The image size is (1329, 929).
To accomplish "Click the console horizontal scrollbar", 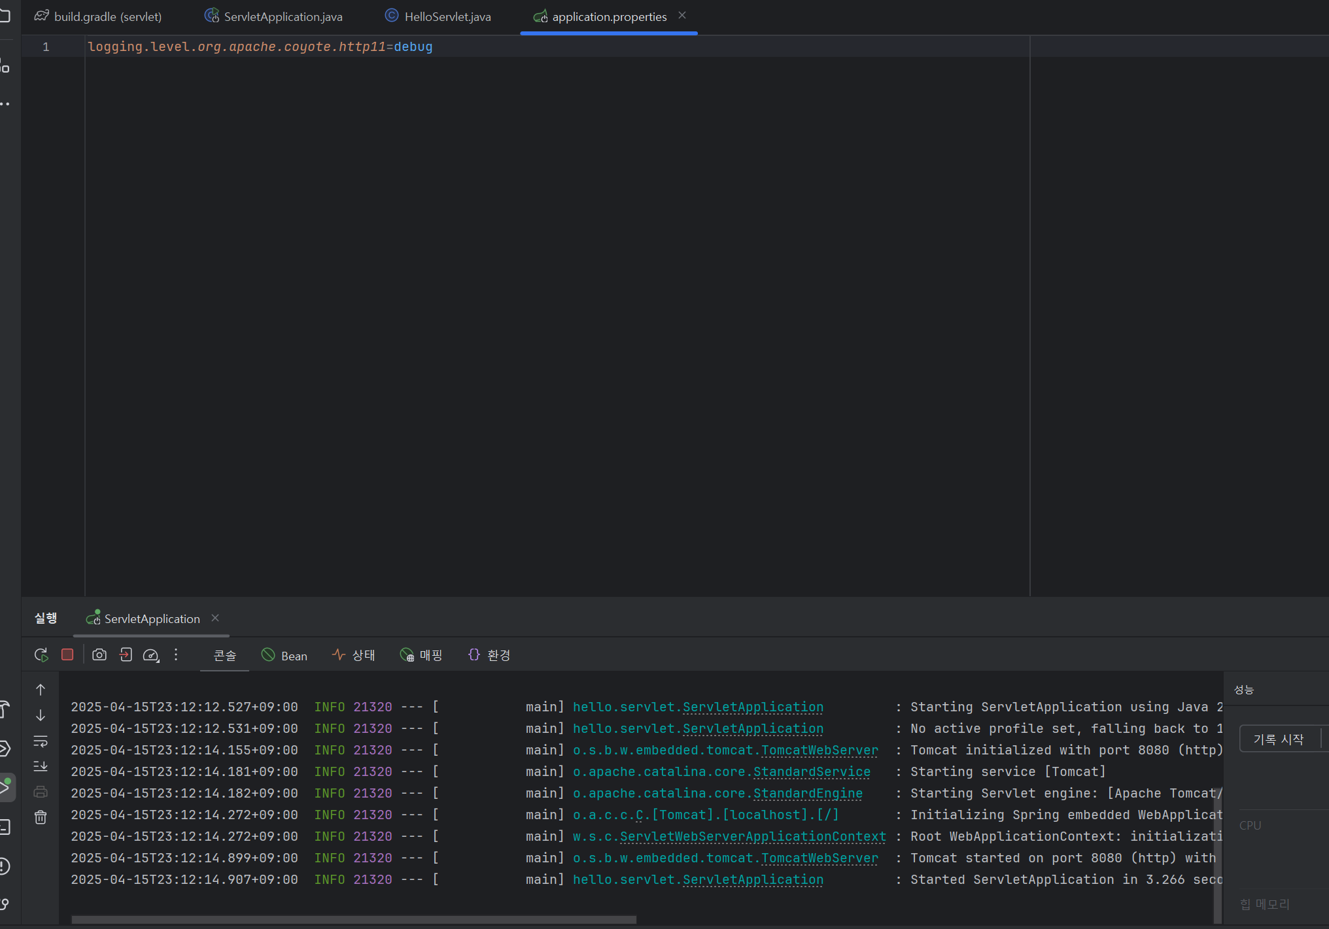I will pos(353,919).
